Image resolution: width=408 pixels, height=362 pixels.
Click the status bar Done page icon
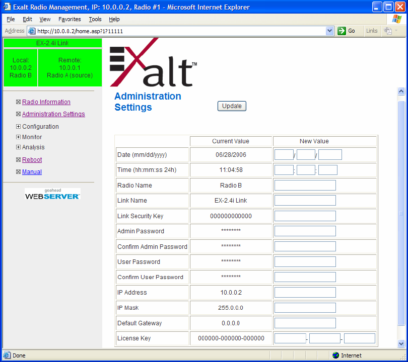coord(7,355)
